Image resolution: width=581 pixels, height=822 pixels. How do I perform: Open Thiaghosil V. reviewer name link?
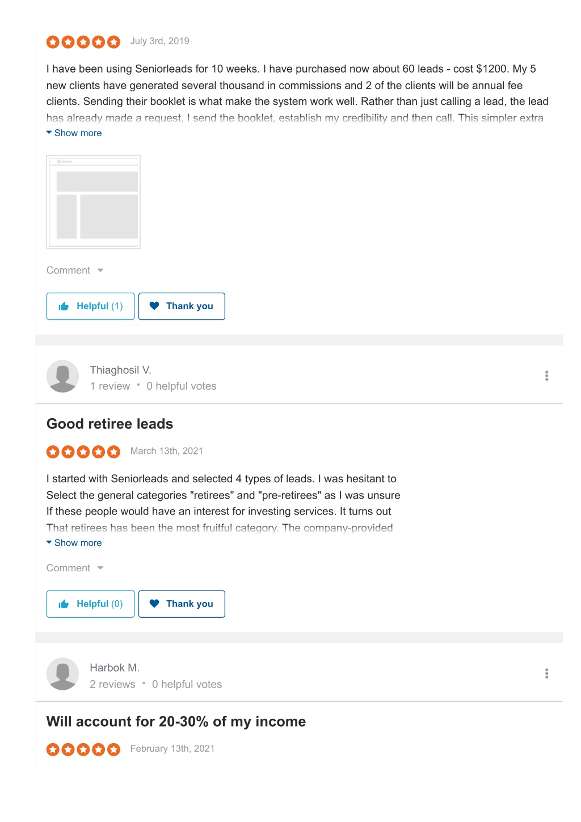pos(120,370)
